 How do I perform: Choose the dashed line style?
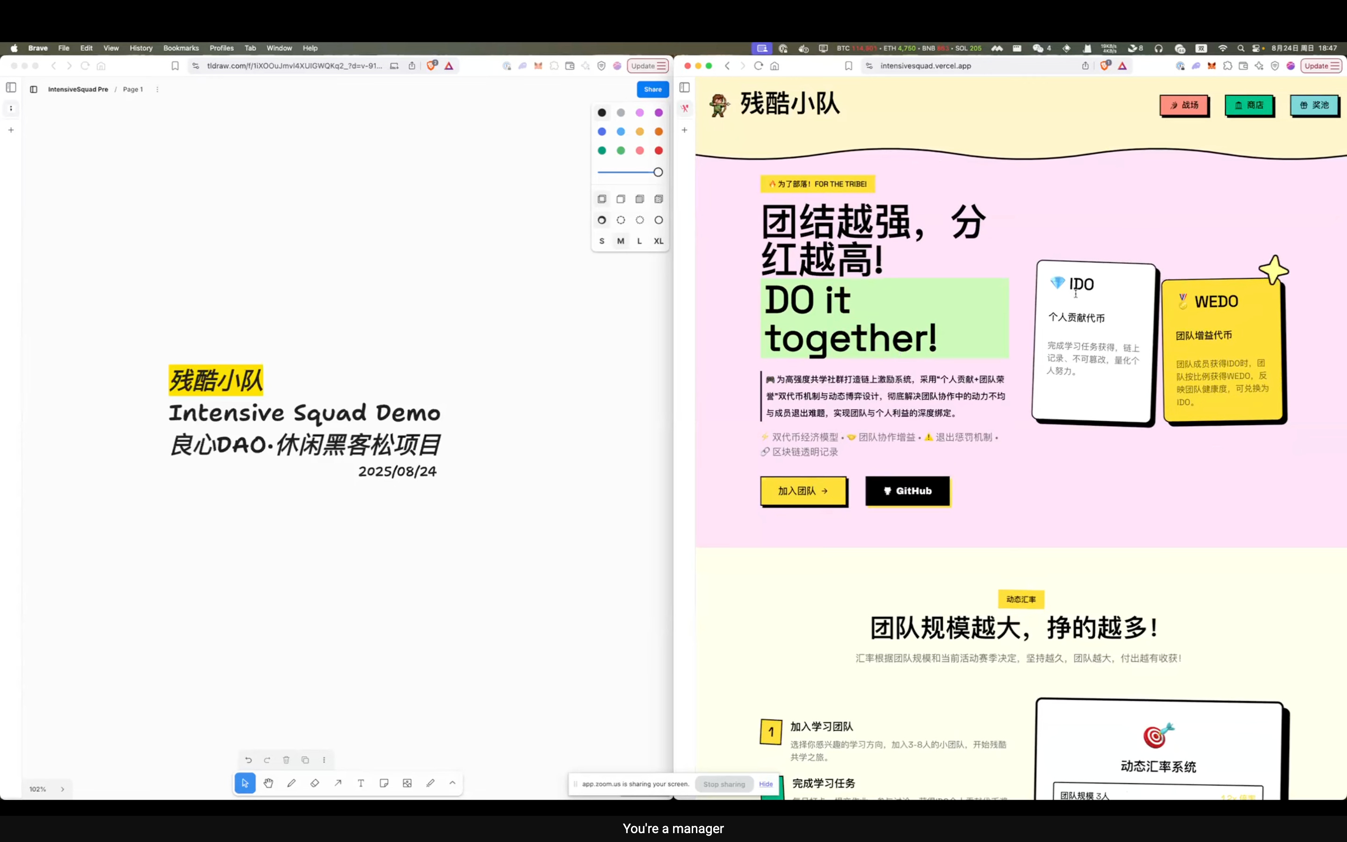[x=621, y=220]
